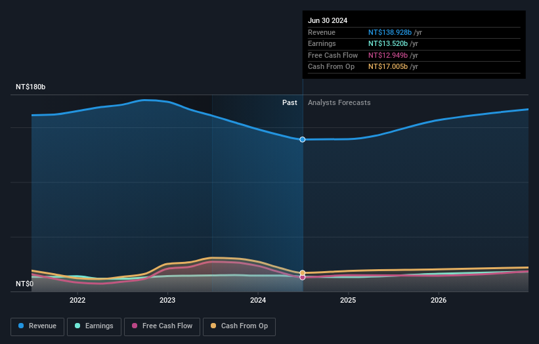
Task: Click the Free Cash Flow data point marker
Action: tap(303, 277)
